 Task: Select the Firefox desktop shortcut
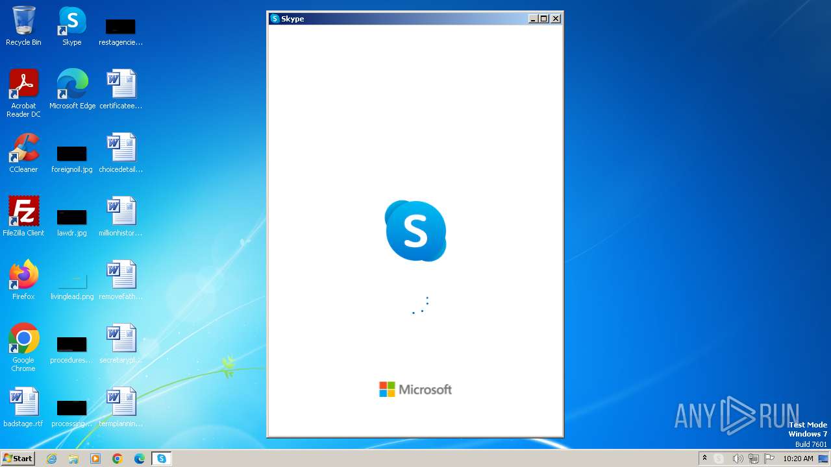click(x=23, y=280)
